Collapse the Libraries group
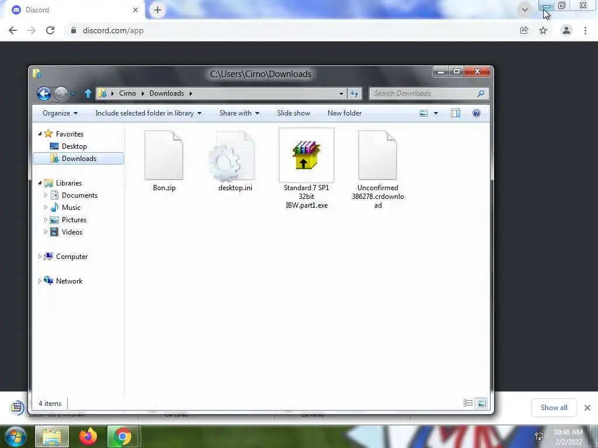The width and height of the screenshot is (598, 448). [x=40, y=183]
